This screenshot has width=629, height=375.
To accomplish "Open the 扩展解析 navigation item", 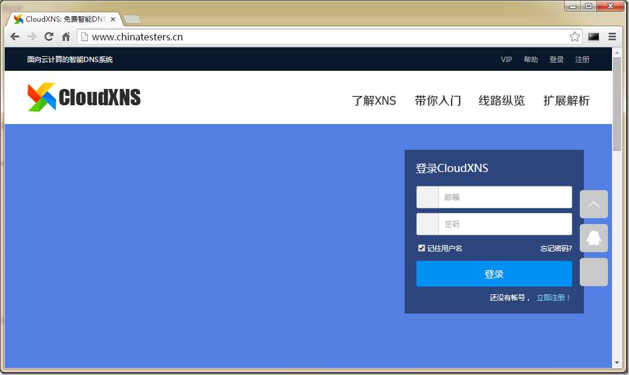I will tap(566, 101).
